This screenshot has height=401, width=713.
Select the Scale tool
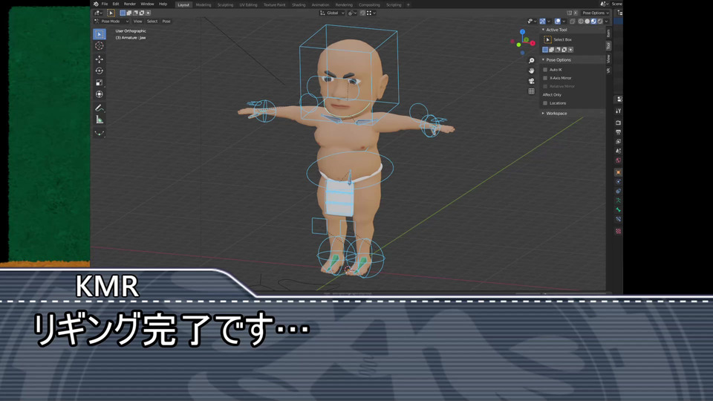point(99,82)
